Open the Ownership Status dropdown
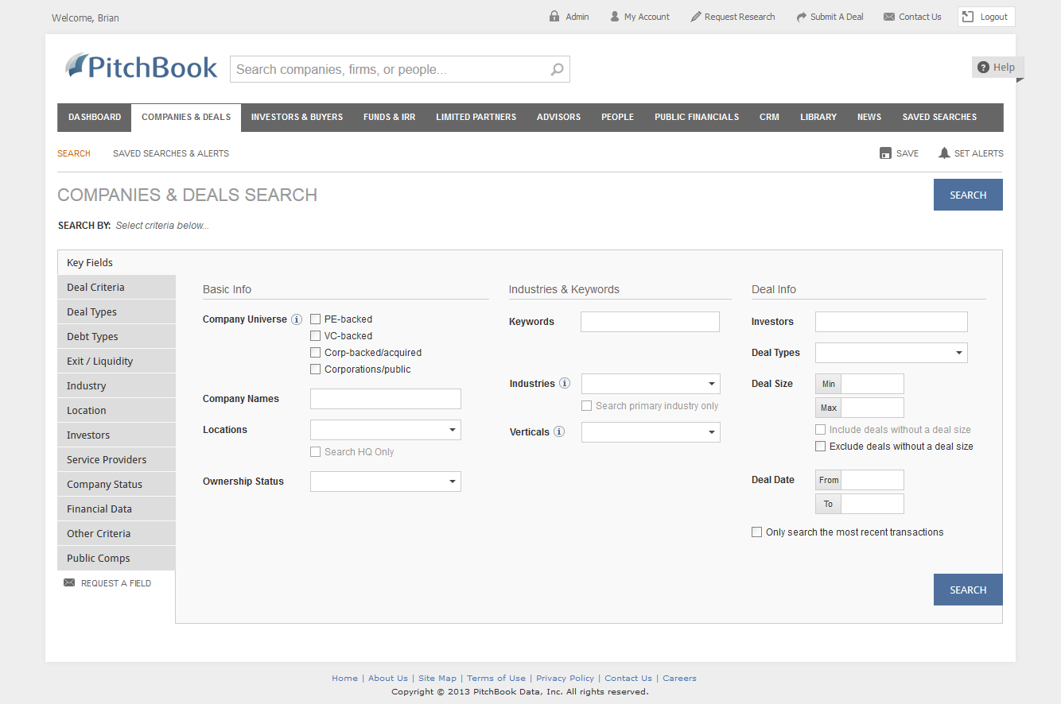 pyautogui.click(x=386, y=482)
